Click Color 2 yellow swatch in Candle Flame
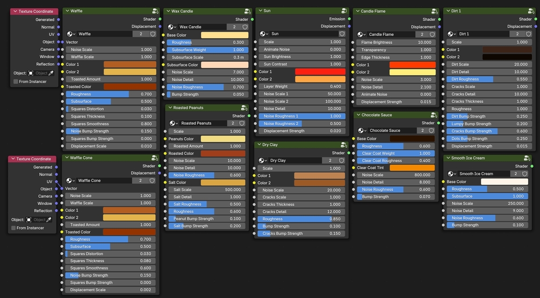Viewport: 540px width, 298px height. [x=412, y=72]
